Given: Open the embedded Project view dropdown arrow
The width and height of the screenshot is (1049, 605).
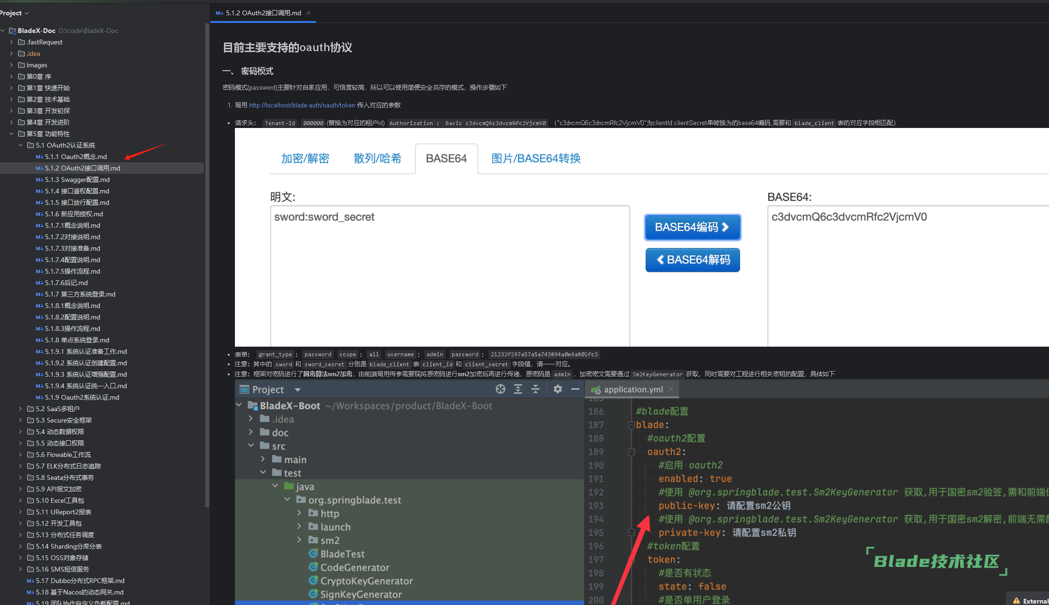Looking at the screenshot, I should point(297,390).
